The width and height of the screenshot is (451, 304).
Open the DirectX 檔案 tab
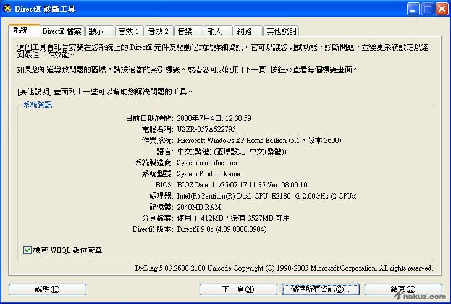(62, 31)
